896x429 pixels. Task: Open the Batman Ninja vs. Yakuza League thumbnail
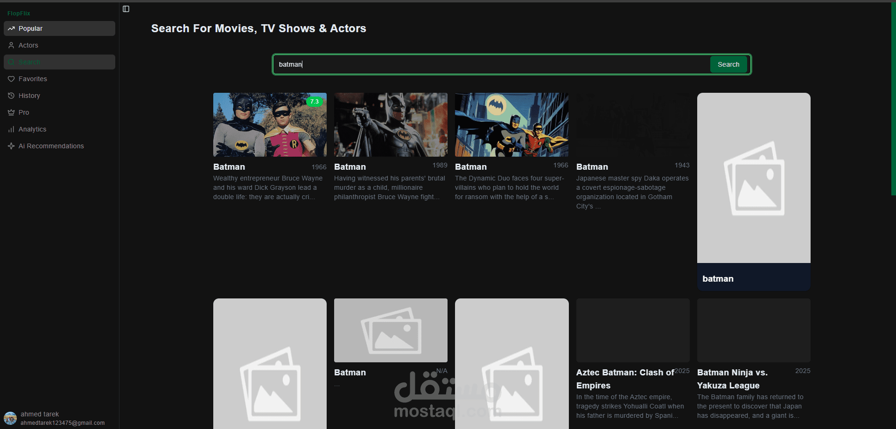click(754, 330)
